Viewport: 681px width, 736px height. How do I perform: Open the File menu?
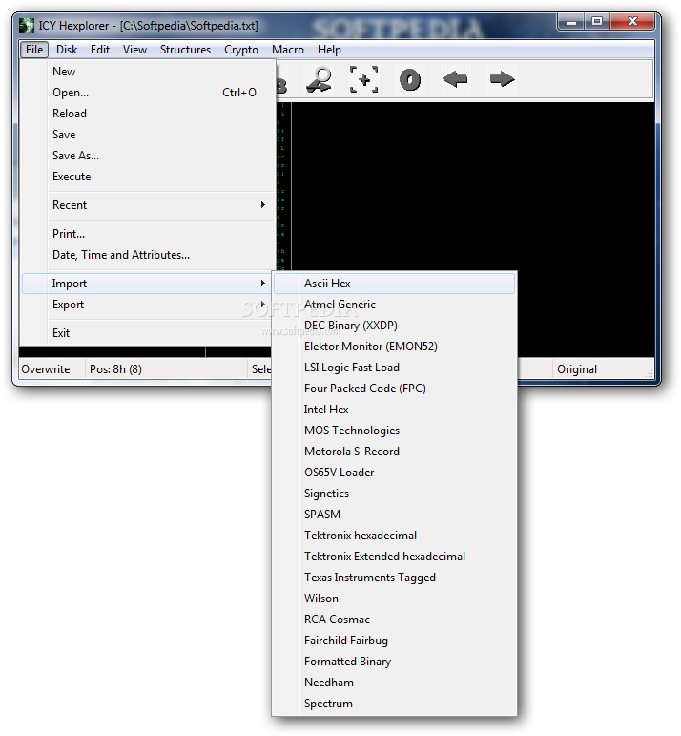pos(34,50)
